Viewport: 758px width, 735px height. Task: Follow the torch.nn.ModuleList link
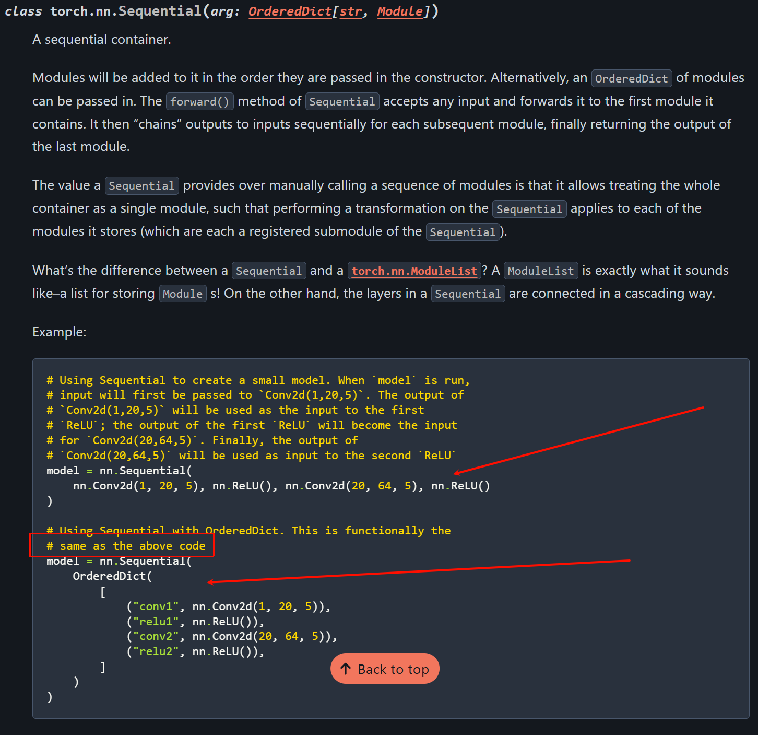(414, 271)
